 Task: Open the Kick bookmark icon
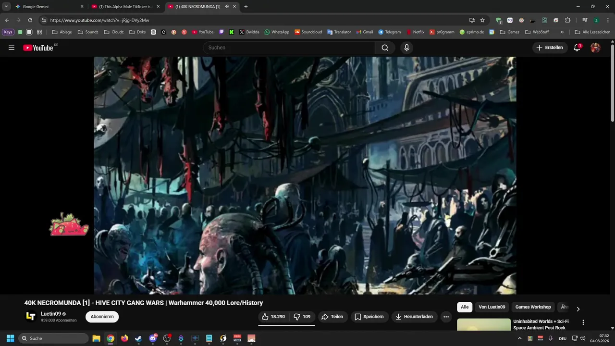coord(232,32)
